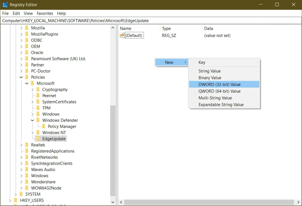Select the Windows key under Microsoft policies

pos(51,114)
